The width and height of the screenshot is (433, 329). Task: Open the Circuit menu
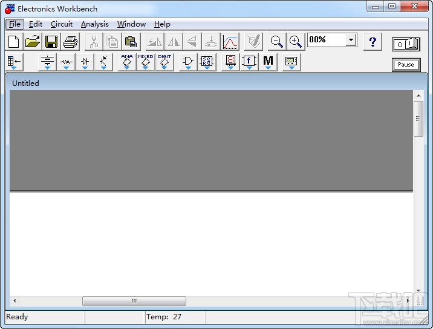tap(62, 24)
